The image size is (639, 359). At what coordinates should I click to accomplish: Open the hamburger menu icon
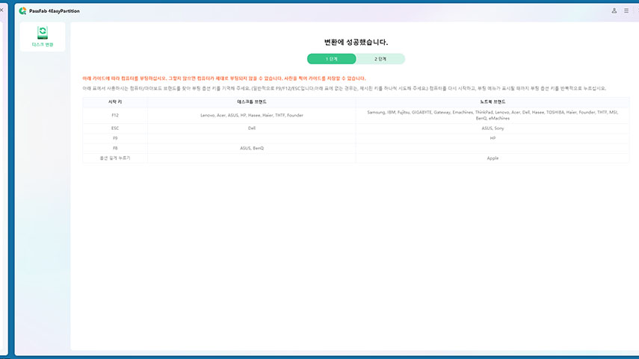pyautogui.click(x=626, y=11)
